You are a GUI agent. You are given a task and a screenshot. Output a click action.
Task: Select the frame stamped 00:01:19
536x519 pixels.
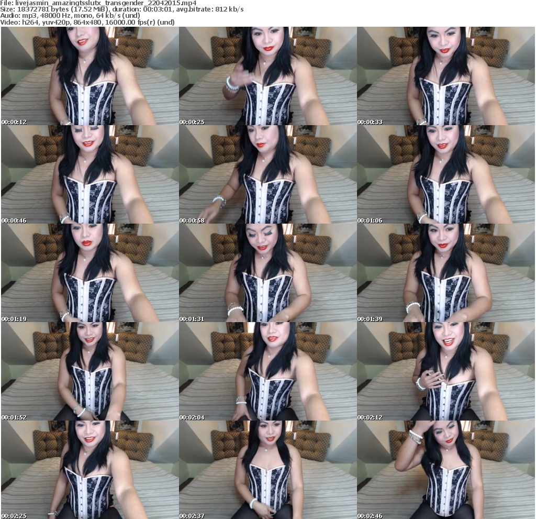tap(90, 273)
